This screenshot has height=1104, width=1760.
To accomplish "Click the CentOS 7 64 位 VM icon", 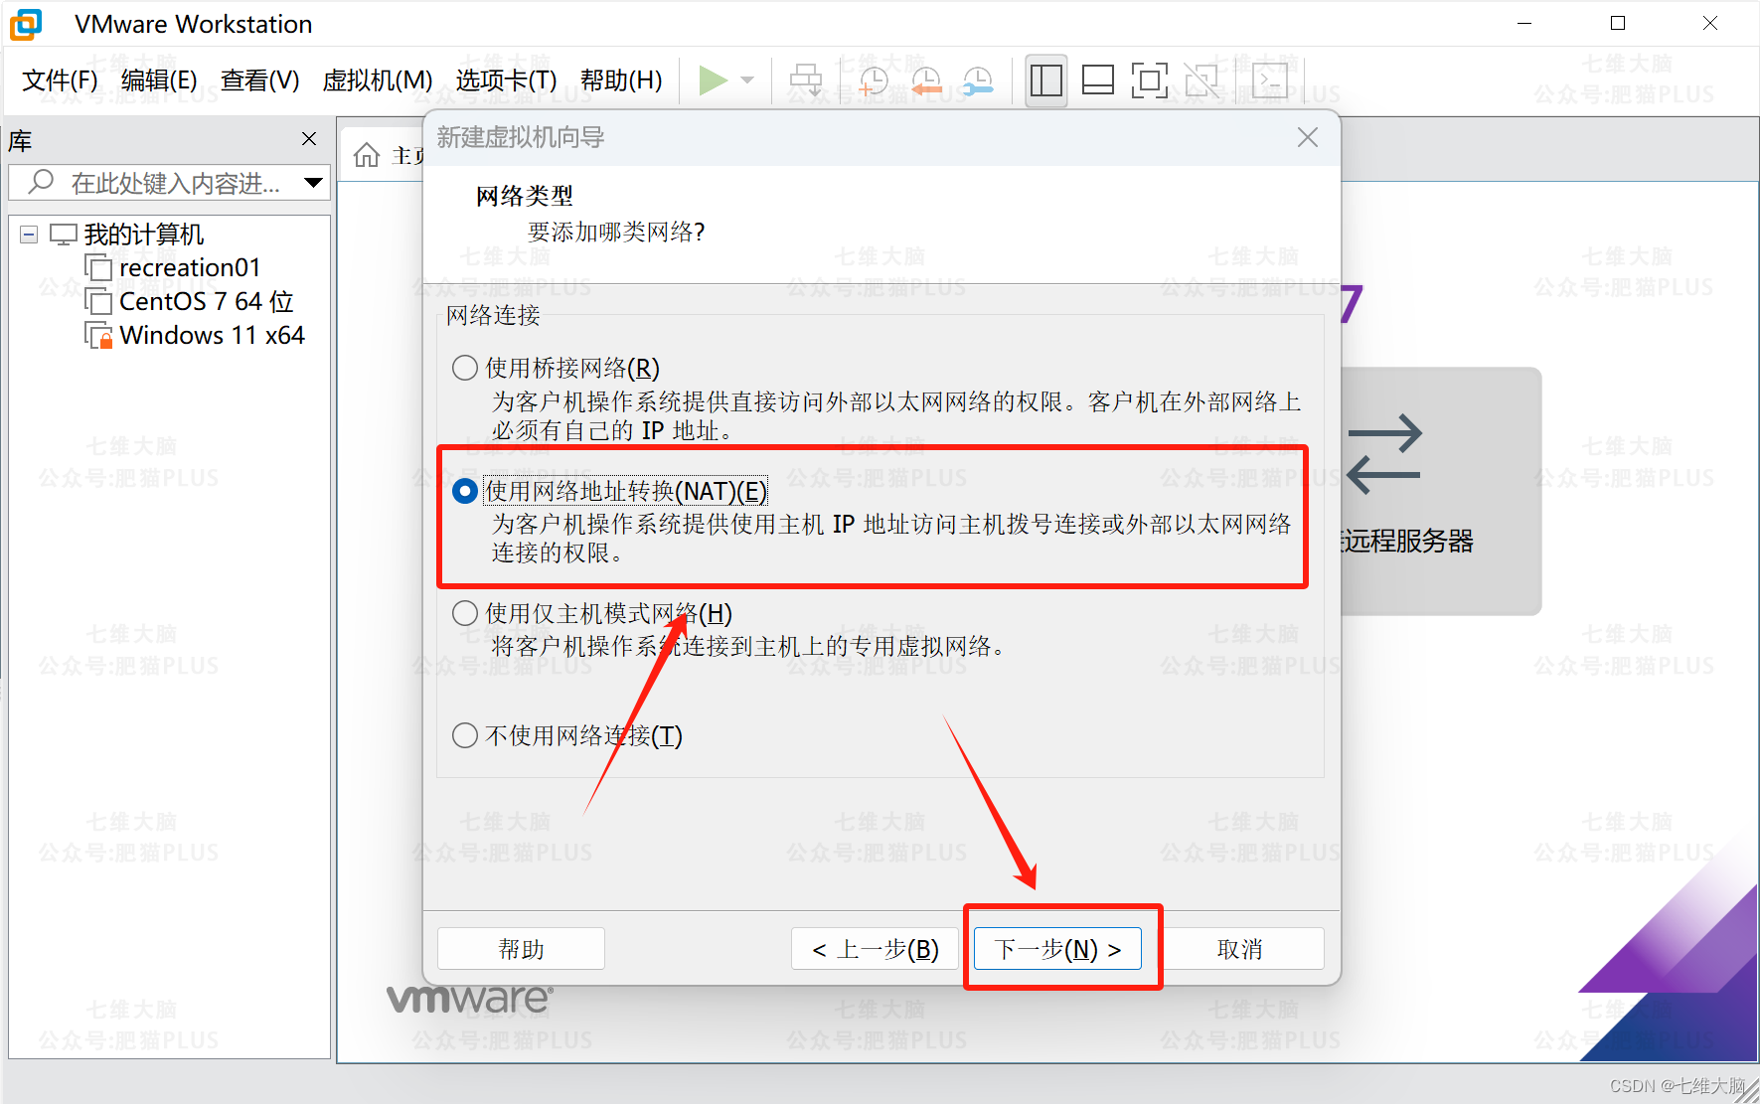I will [98, 301].
